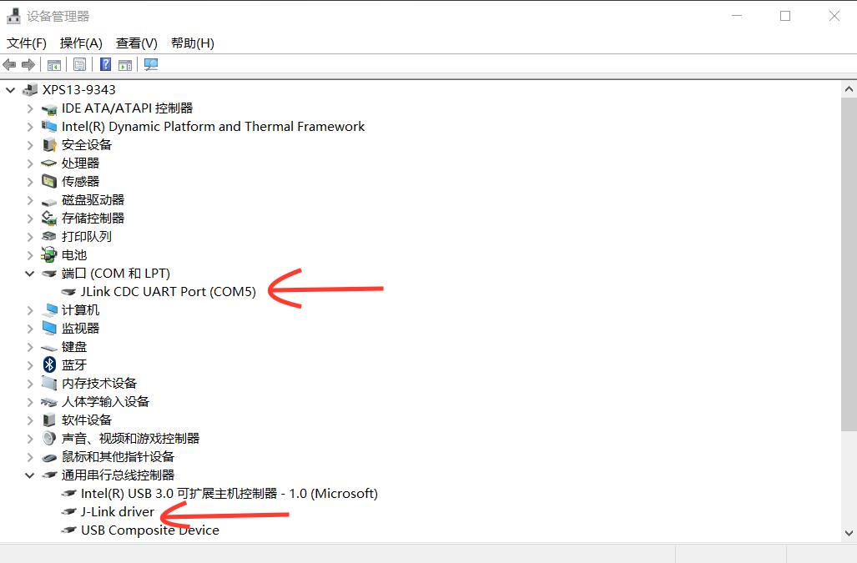Collapse the 通用串行总线控制器 node

tap(30, 475)
